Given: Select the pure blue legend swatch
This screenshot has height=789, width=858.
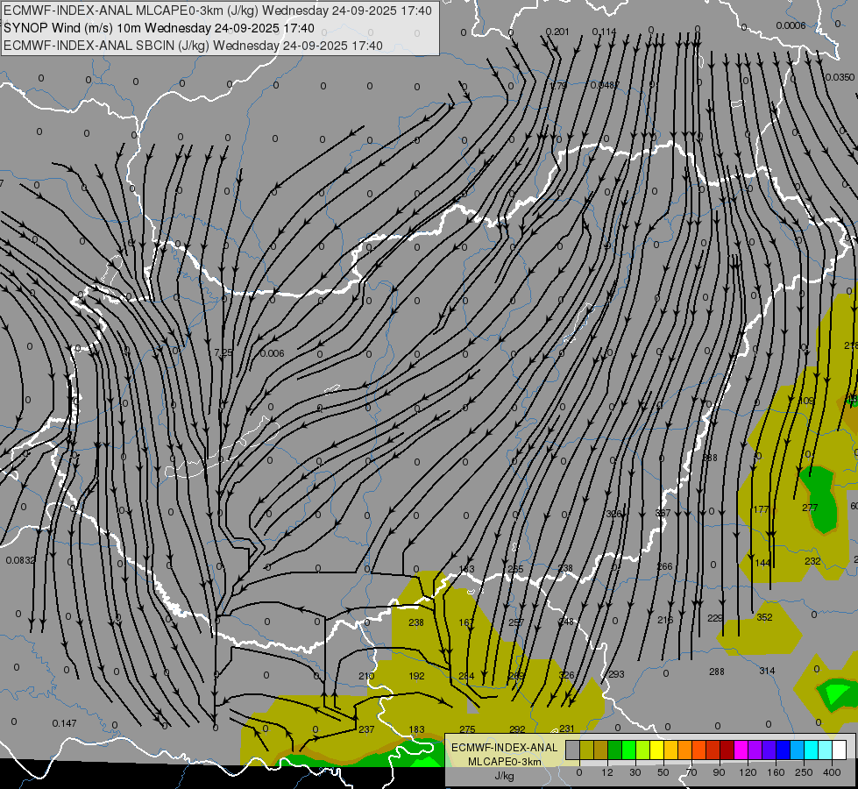Looking at the screenshot, I should coord(784,750).
